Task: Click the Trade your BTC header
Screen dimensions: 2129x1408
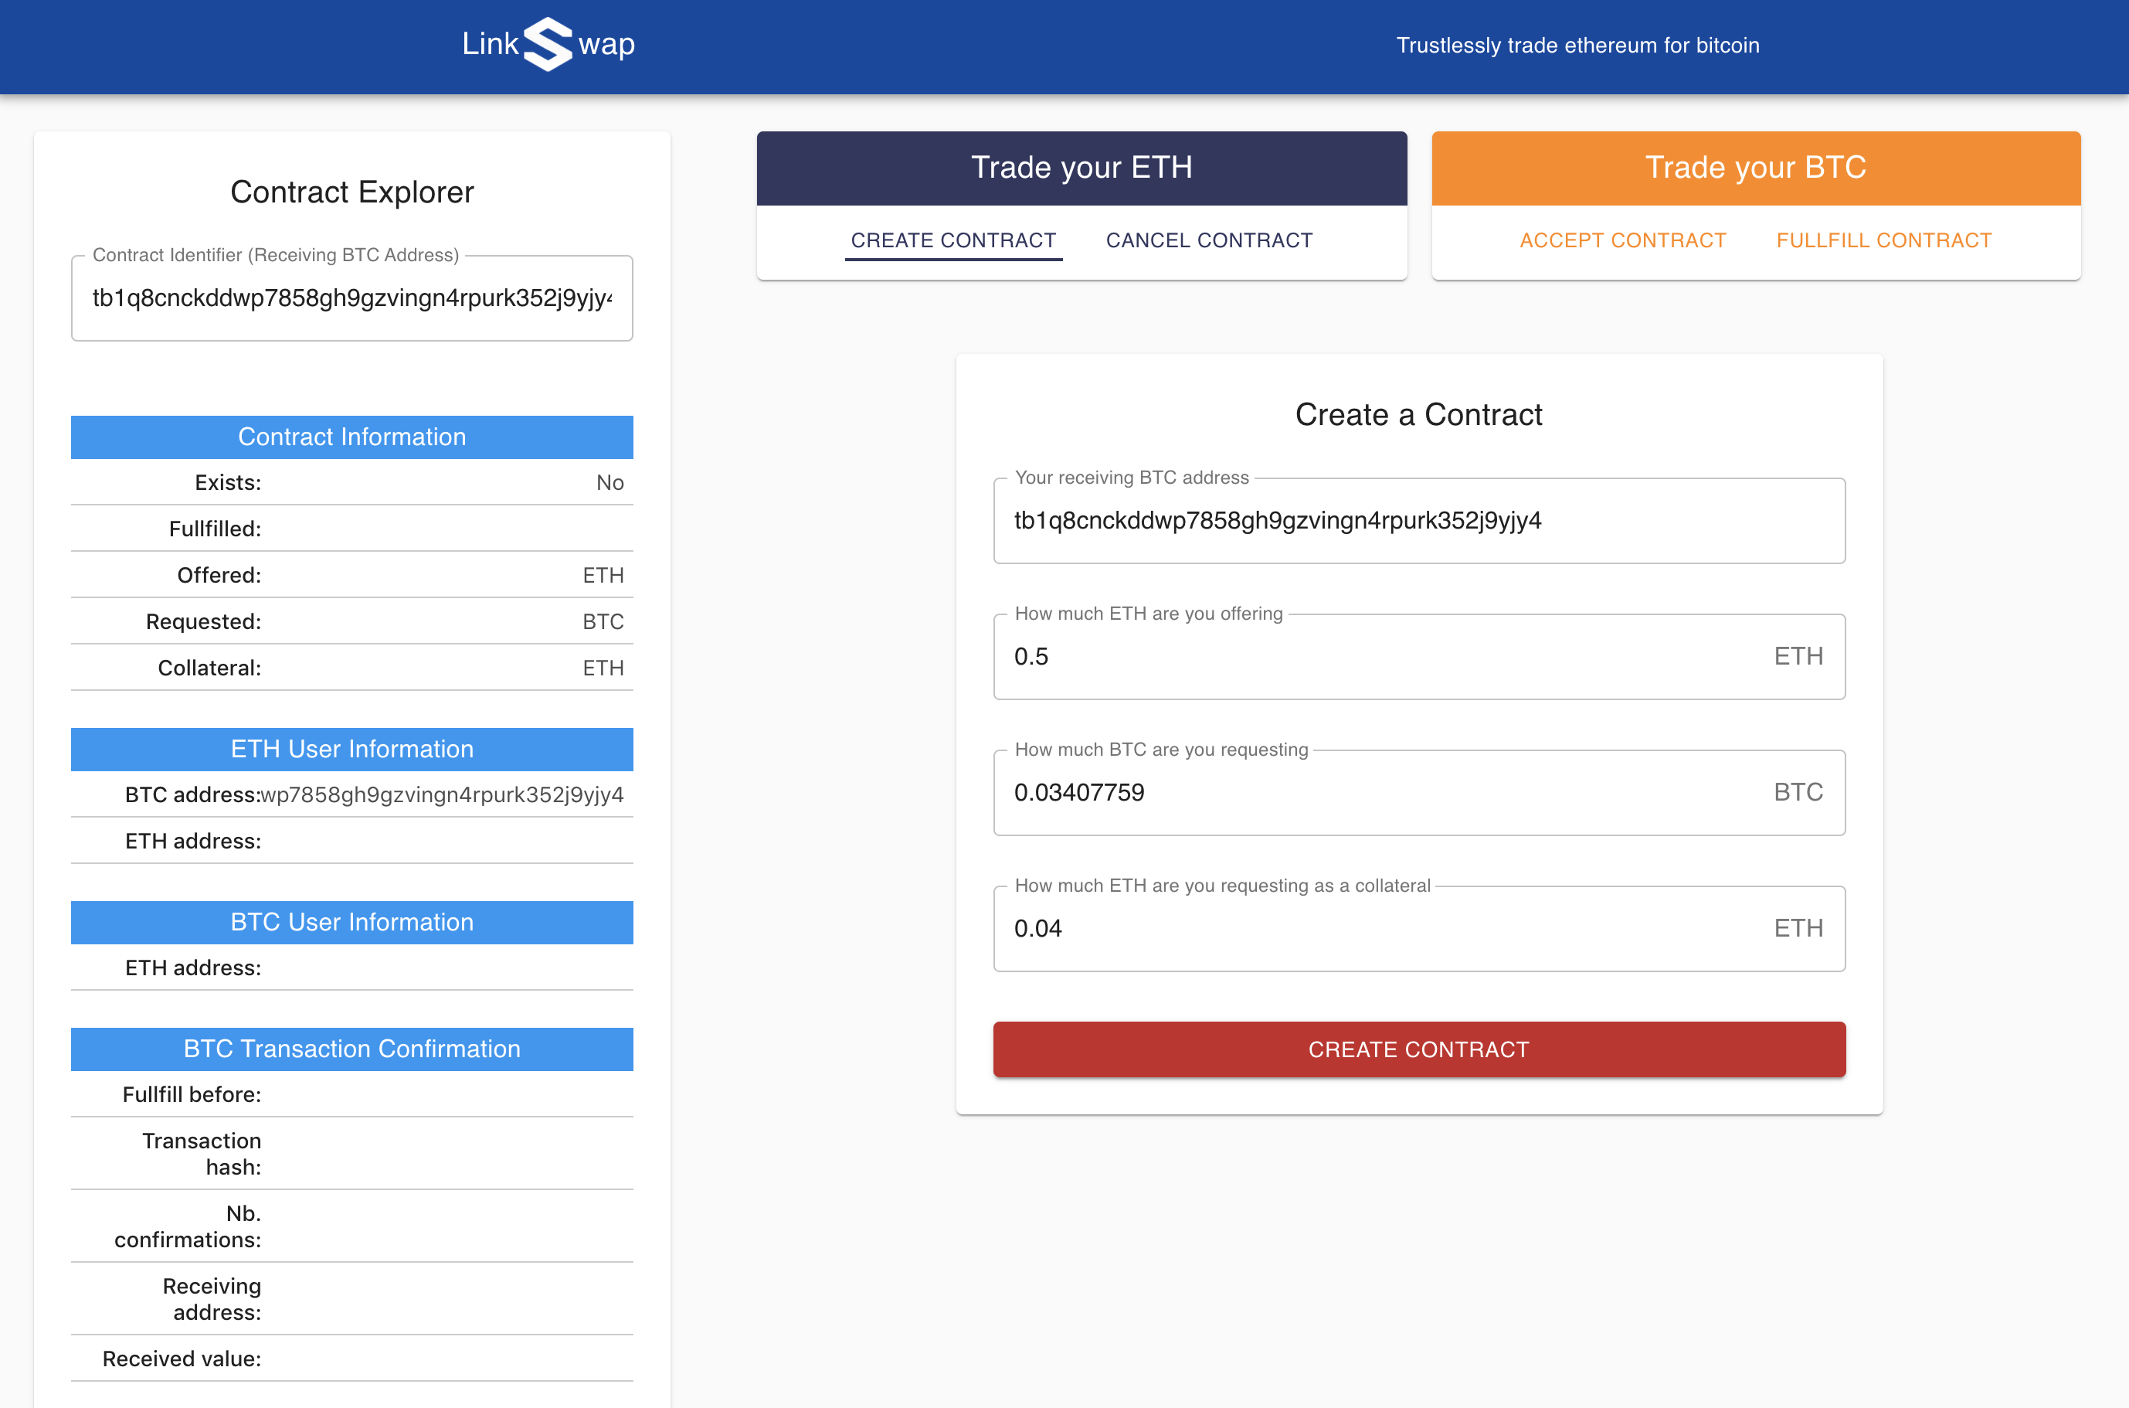Action: 1754,168
